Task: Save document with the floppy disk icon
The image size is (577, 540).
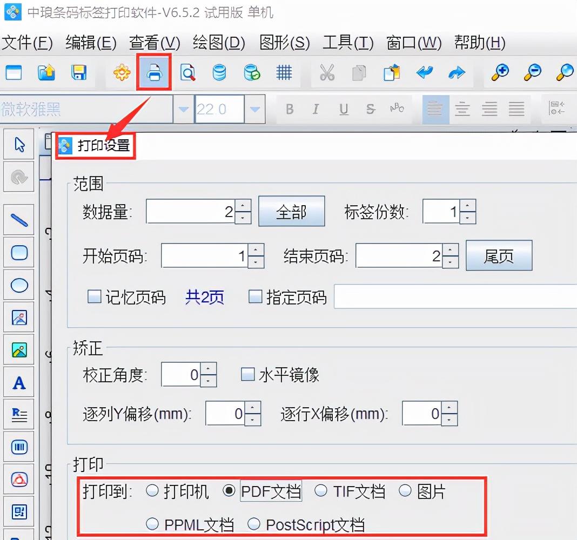Action: click(79, 72)
